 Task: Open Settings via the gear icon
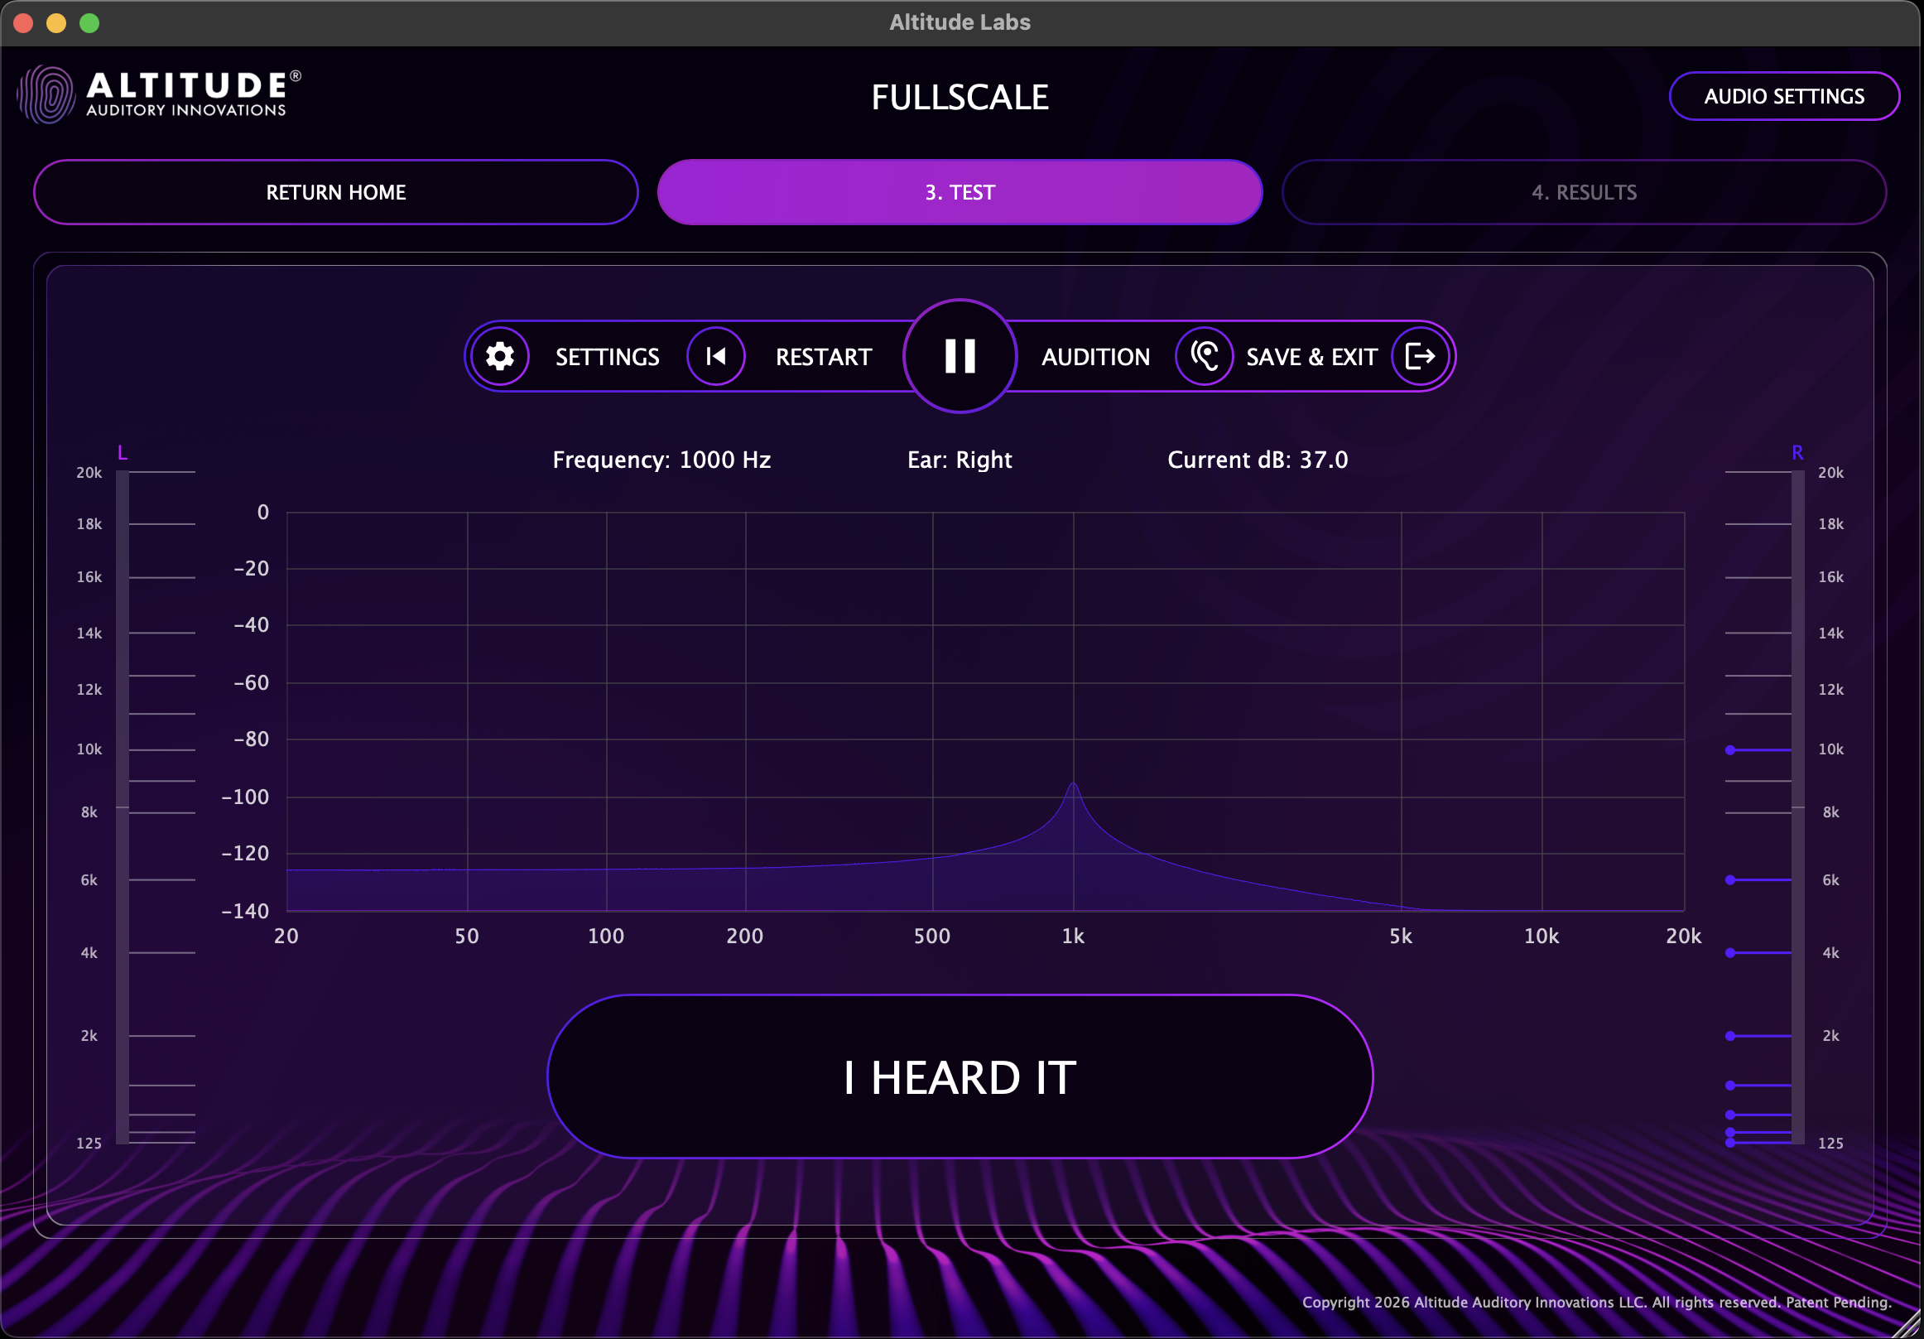499,356
